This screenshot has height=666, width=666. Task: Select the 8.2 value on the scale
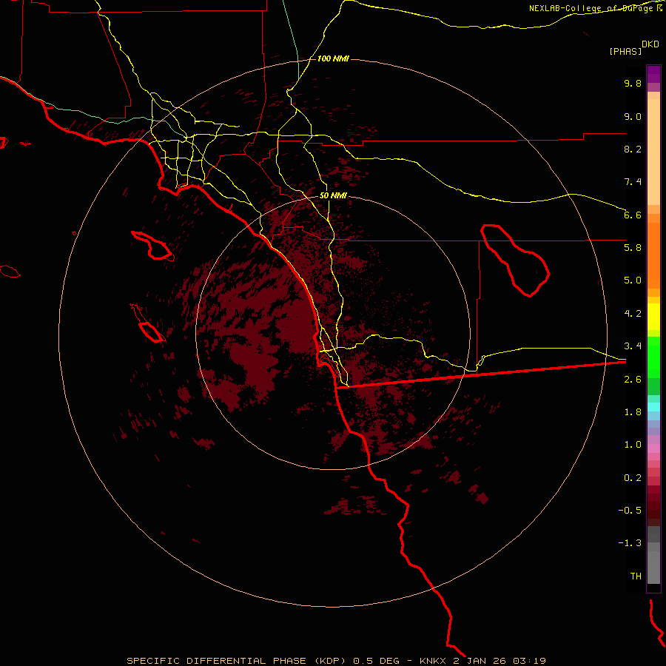pyautogui.click(x=633, y=149)
